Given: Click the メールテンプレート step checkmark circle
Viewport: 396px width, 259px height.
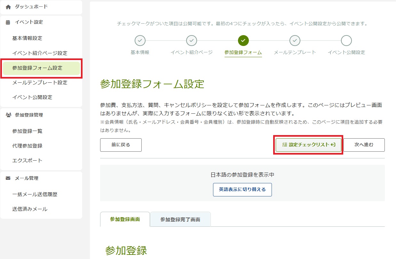Looking at the screenshot, I should 295,41.
